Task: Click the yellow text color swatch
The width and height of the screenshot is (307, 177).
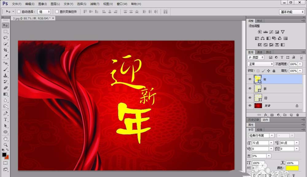Action: tap(292, 168)
